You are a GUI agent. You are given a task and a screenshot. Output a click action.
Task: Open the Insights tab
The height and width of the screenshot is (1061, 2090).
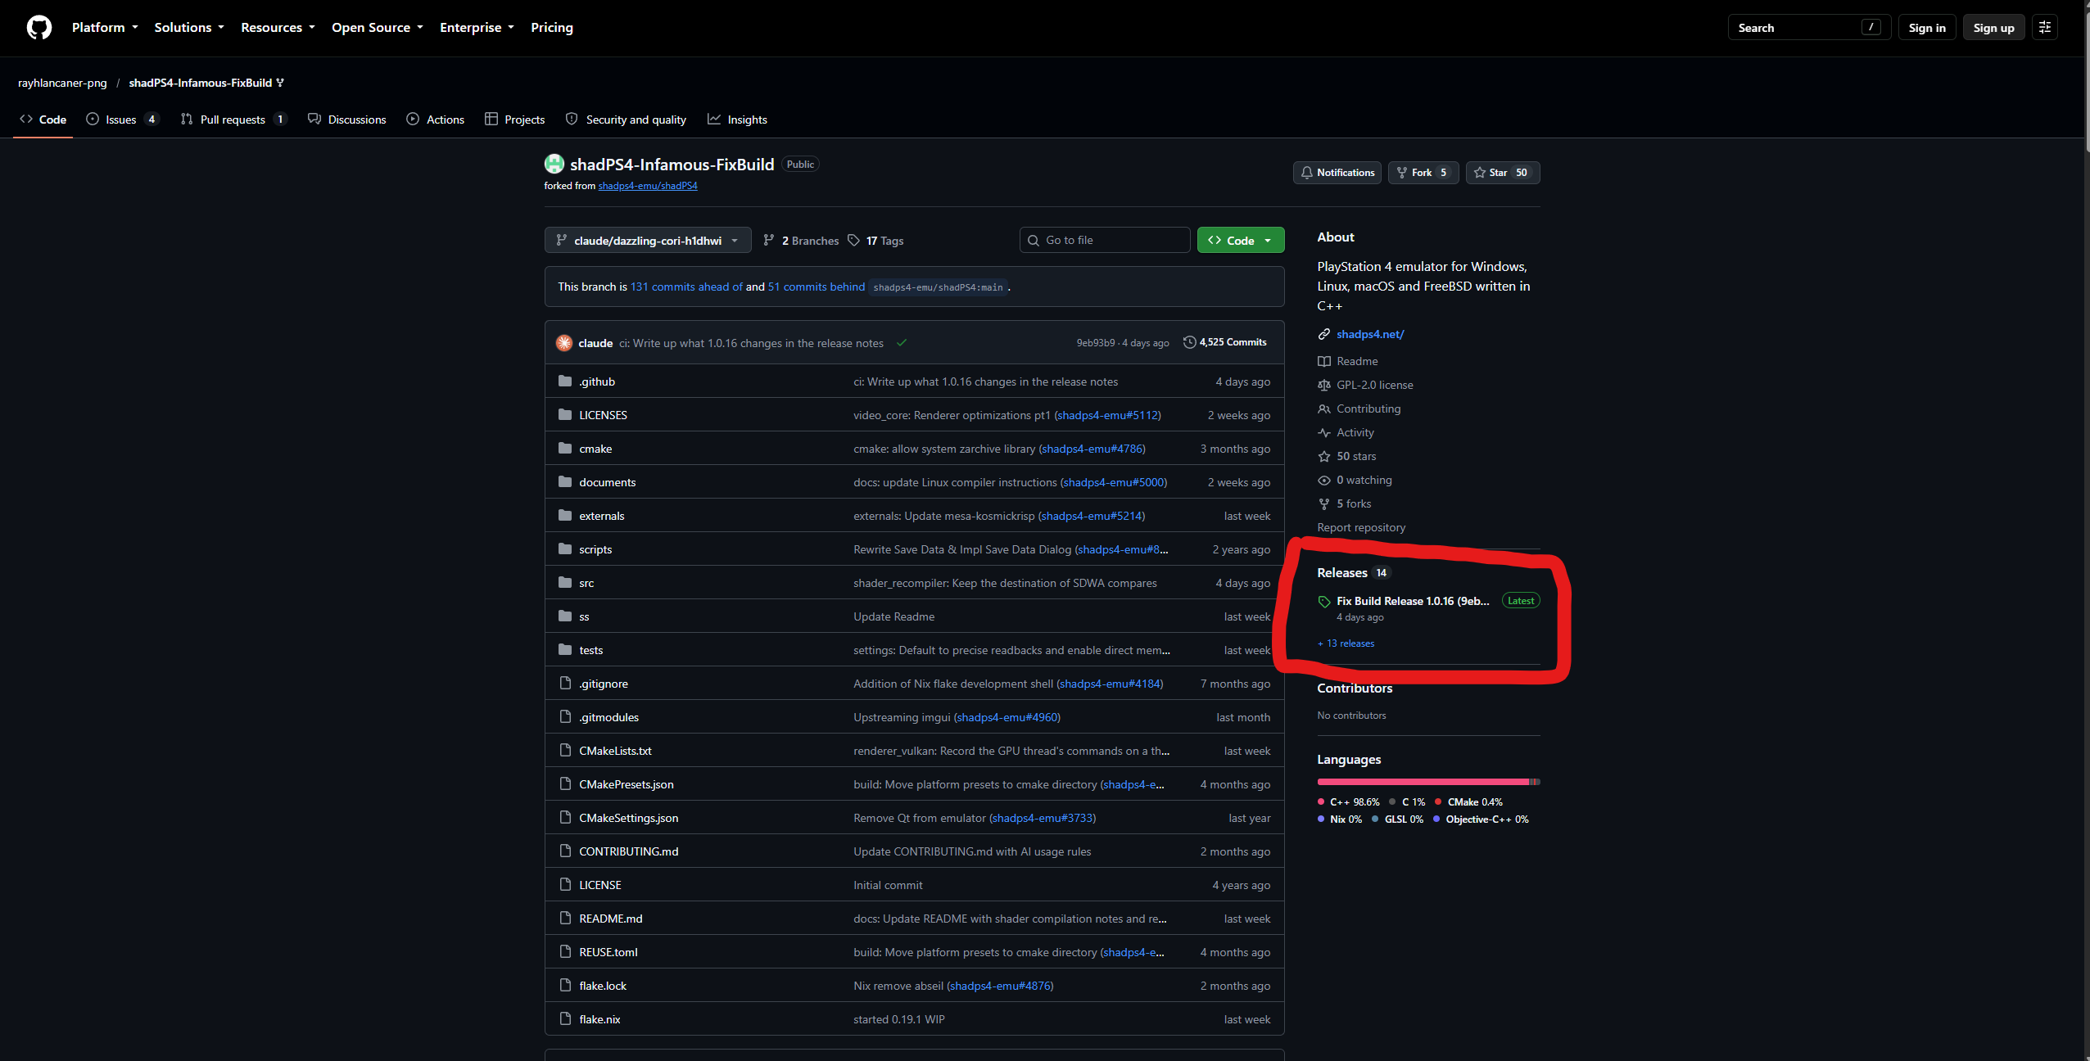737,120
